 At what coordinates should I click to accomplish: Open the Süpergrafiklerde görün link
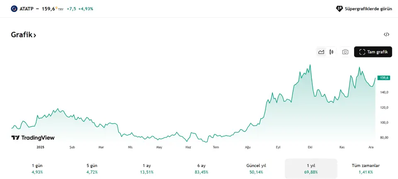(368, 8)
